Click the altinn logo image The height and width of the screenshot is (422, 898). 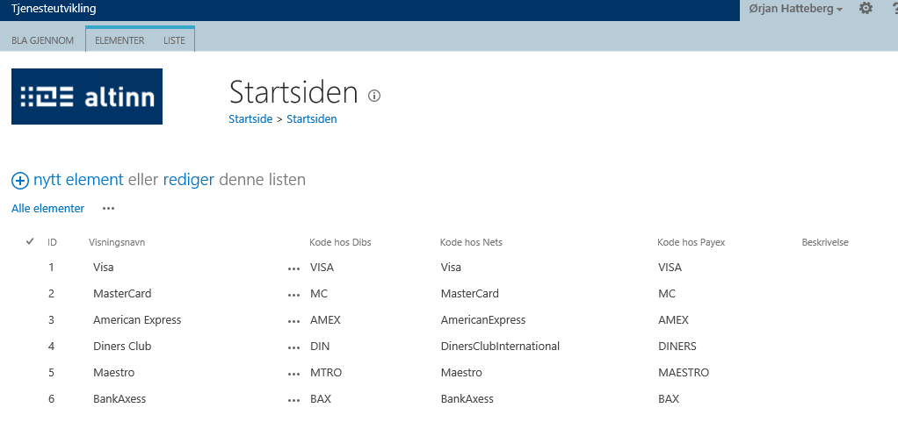point(87,97)
